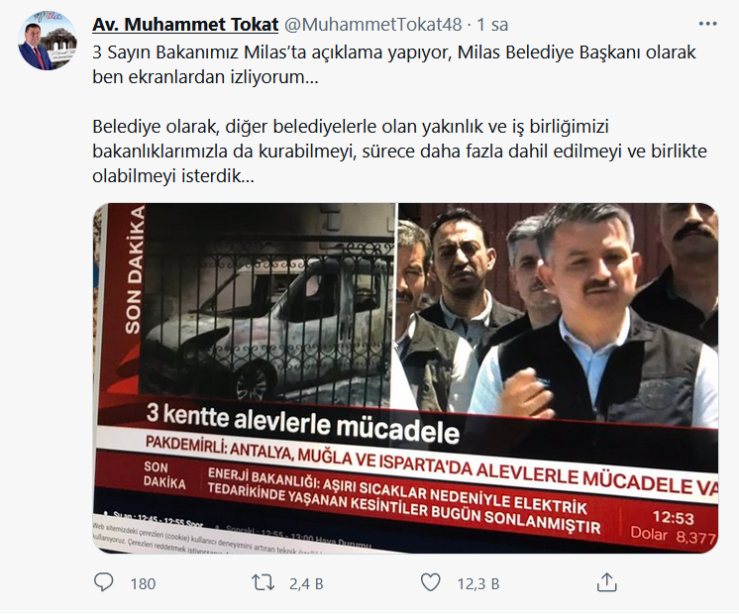The image size is (739, 614).
Task: Open the '1 sa' tweet timestamp
Action: click(492, 25)
